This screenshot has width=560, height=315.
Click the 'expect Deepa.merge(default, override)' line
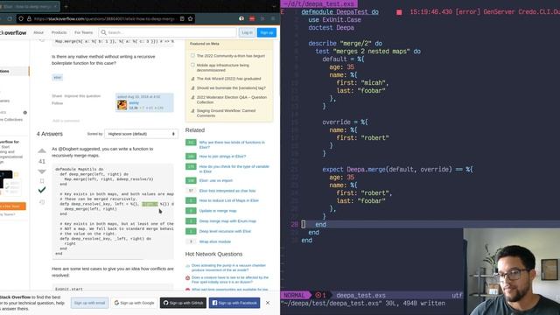tap(397, 169)
